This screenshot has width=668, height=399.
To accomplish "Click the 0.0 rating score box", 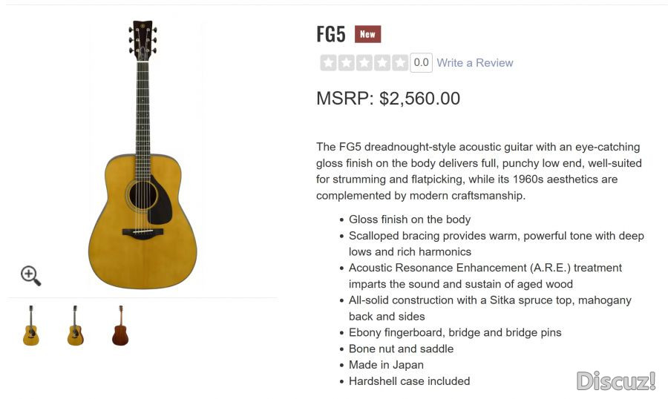I will 421,63.
